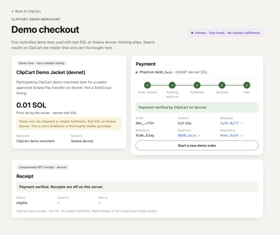Click order ID dmo_…cY5n

click(x=145, y=123)
